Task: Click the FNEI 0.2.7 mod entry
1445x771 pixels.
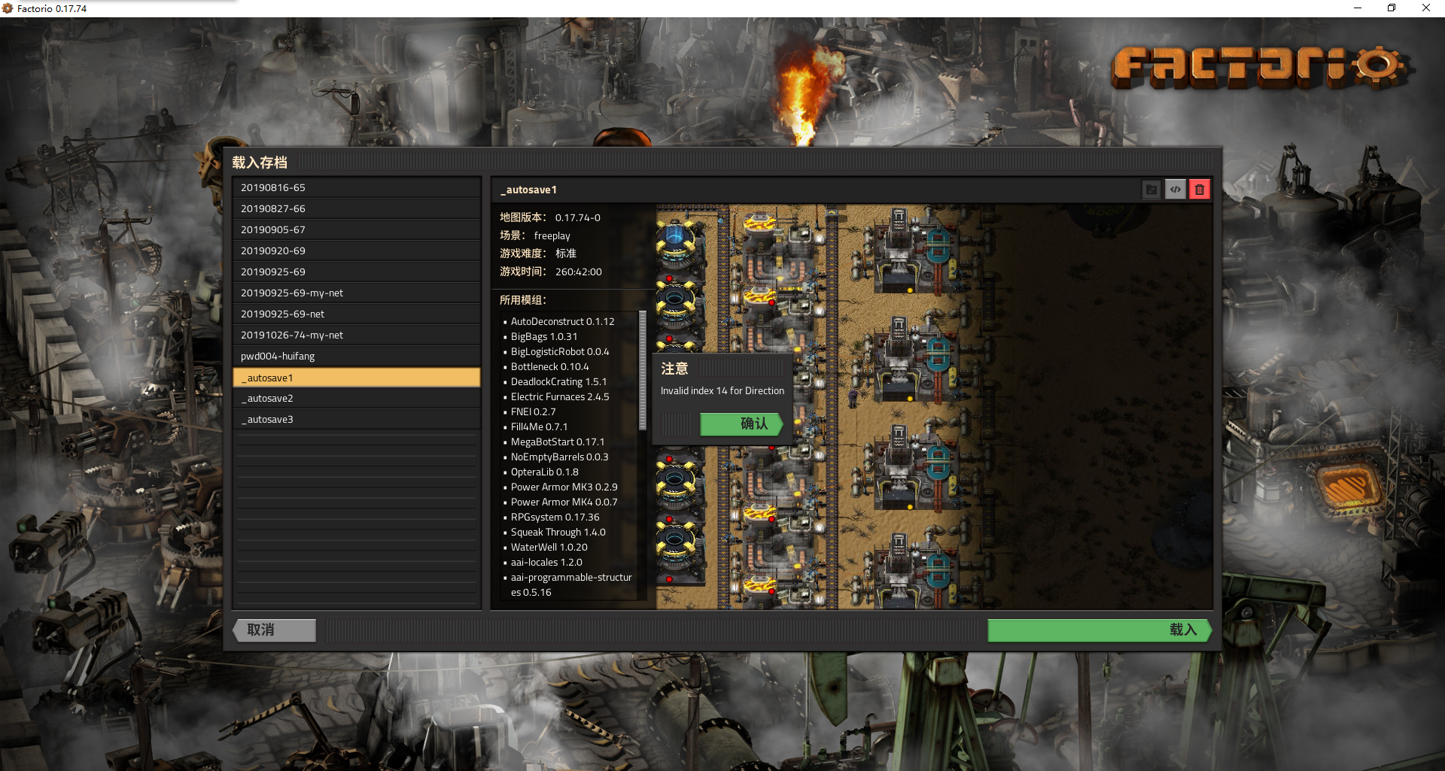Action: click(533, 411)
